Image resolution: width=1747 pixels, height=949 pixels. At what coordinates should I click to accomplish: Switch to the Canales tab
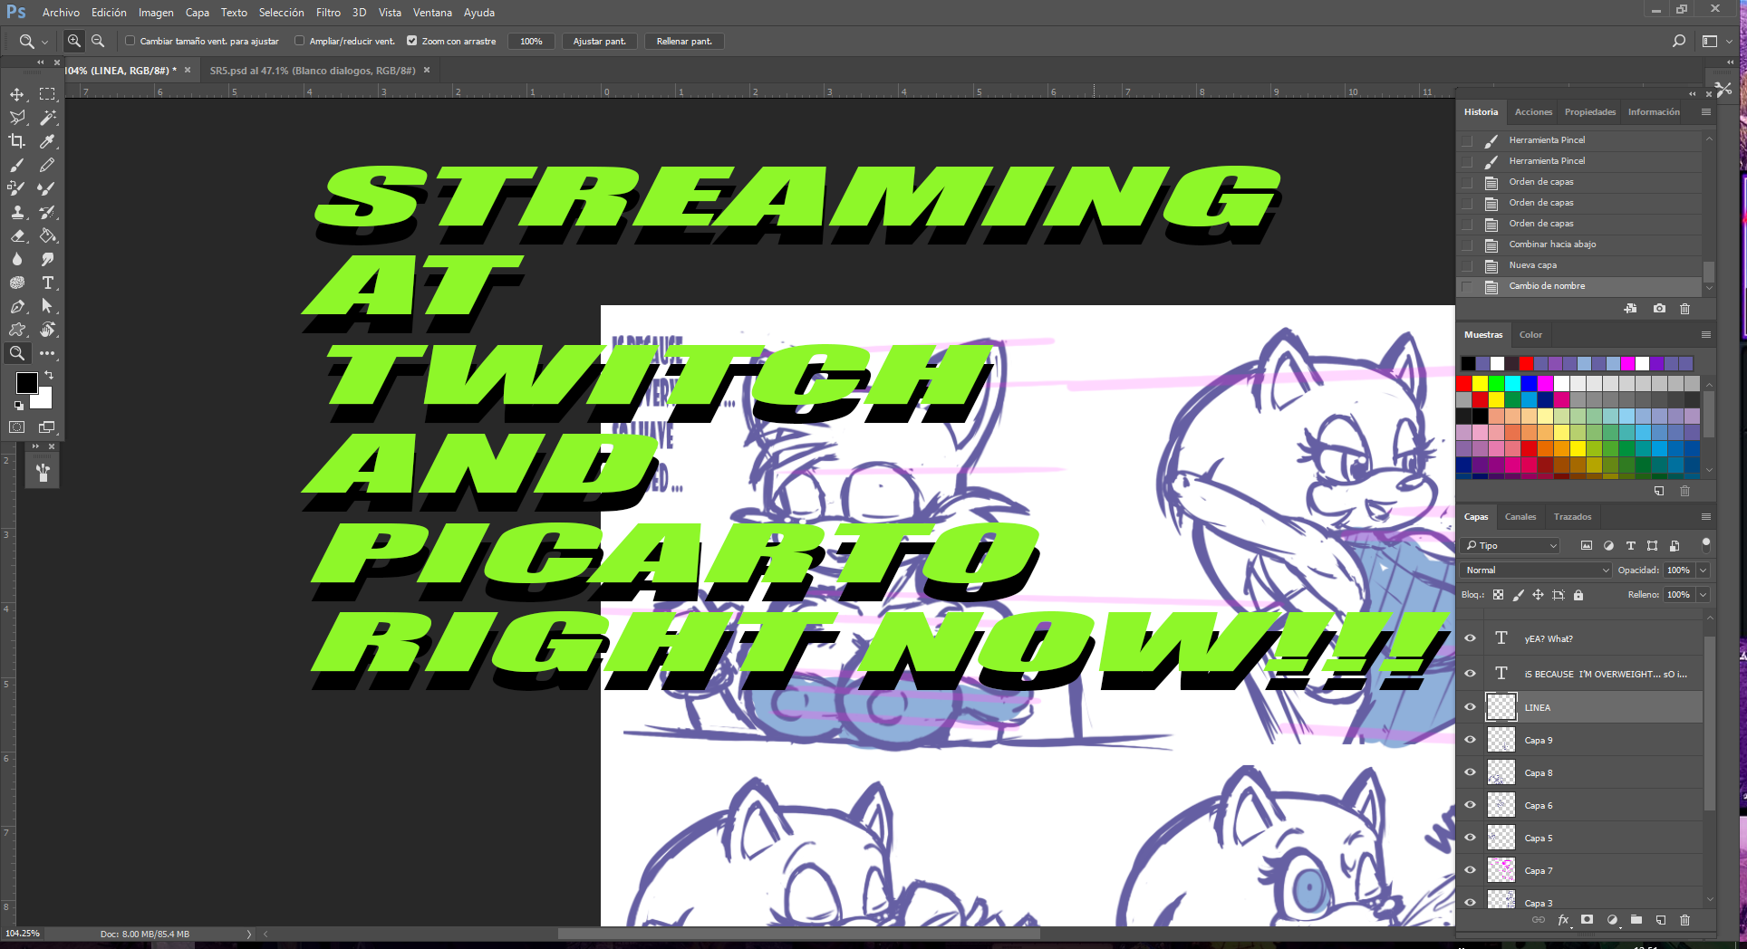point(1520,517)
